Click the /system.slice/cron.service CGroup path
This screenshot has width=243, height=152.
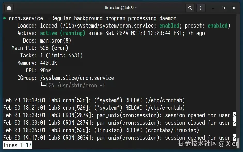pyautogui.click(x=77, y=78)
